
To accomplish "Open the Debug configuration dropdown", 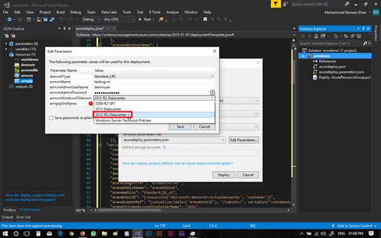I will tap(92, 20).
